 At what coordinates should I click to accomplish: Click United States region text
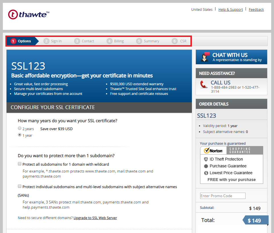tap(202, 10)
